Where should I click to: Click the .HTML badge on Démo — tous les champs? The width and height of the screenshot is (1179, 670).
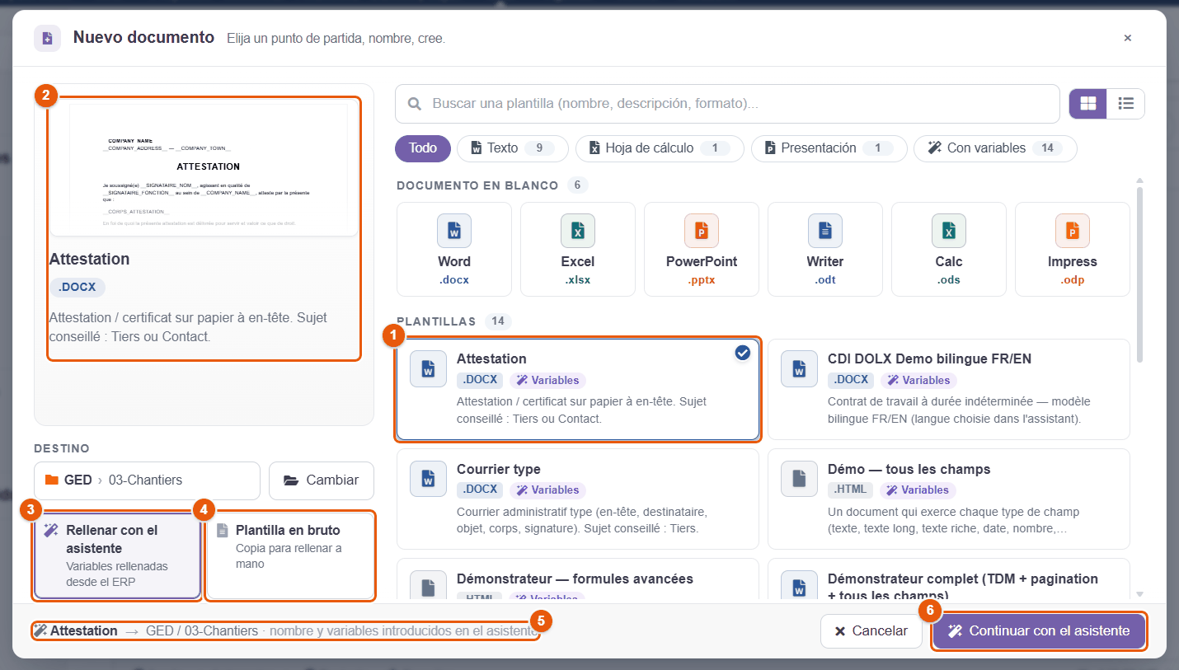(851, 490)
